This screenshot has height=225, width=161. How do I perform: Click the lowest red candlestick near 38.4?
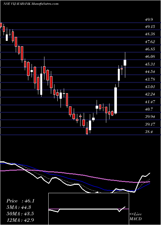tap(87, 131)
